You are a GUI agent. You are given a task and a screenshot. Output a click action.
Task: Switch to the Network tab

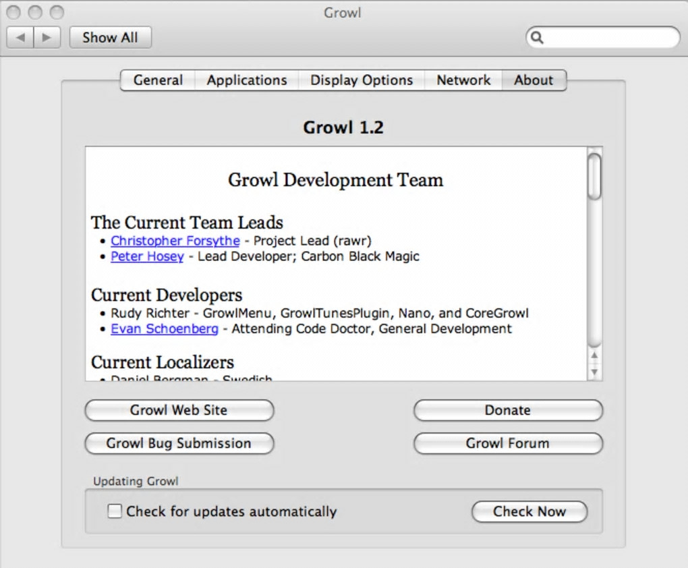click(463, 80)
